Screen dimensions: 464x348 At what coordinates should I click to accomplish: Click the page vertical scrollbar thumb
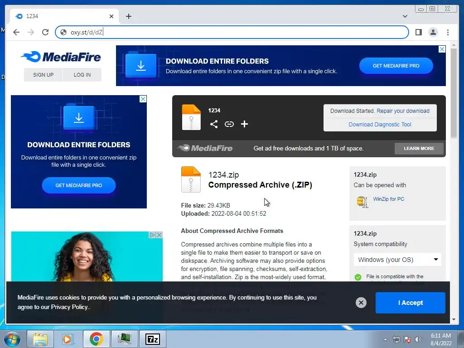(454, 93)
